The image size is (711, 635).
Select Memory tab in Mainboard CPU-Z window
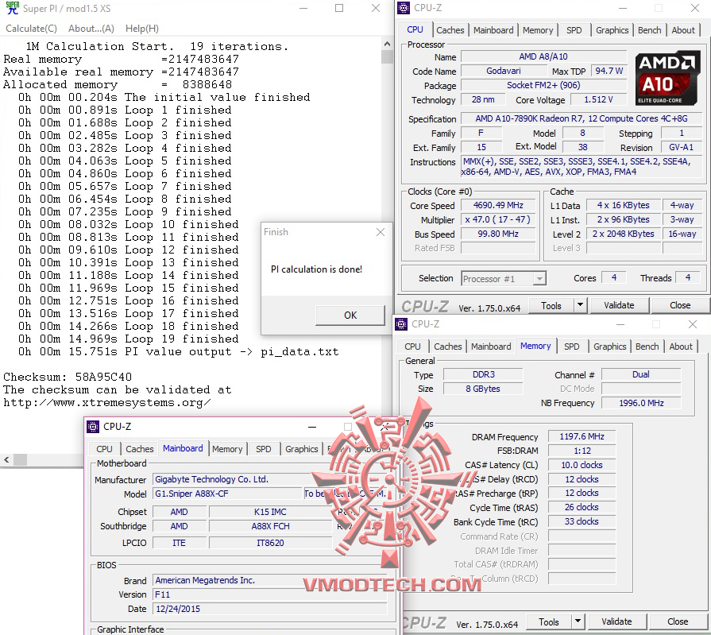pyautogui.click(x=227, y=449)
